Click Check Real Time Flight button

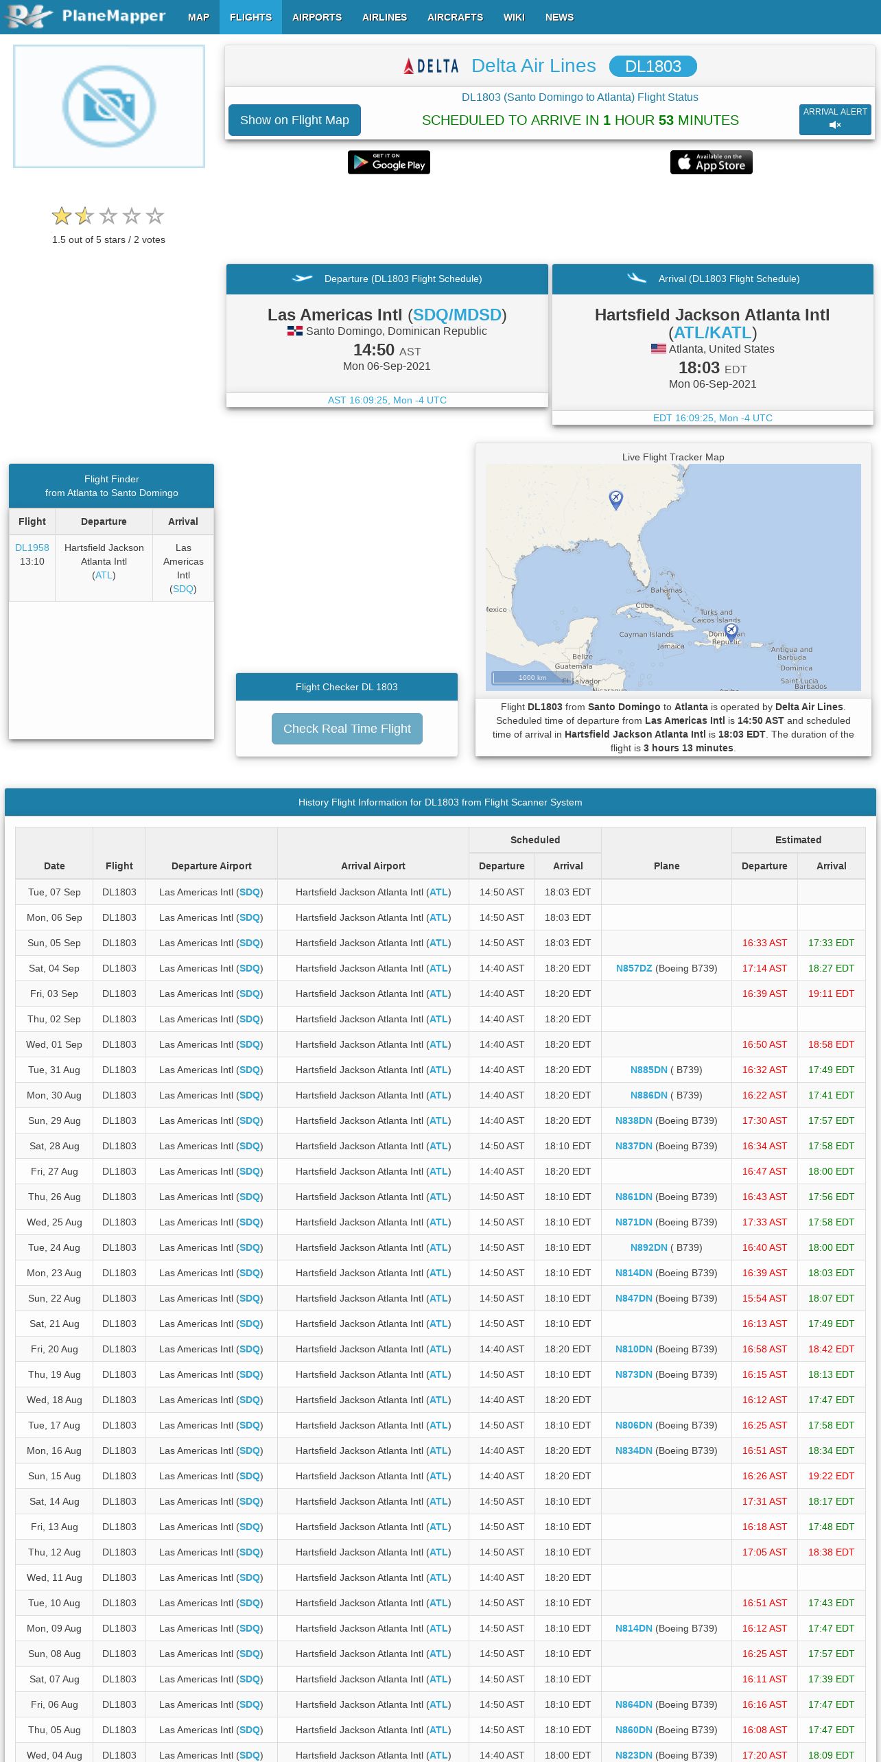coord(347,729)
